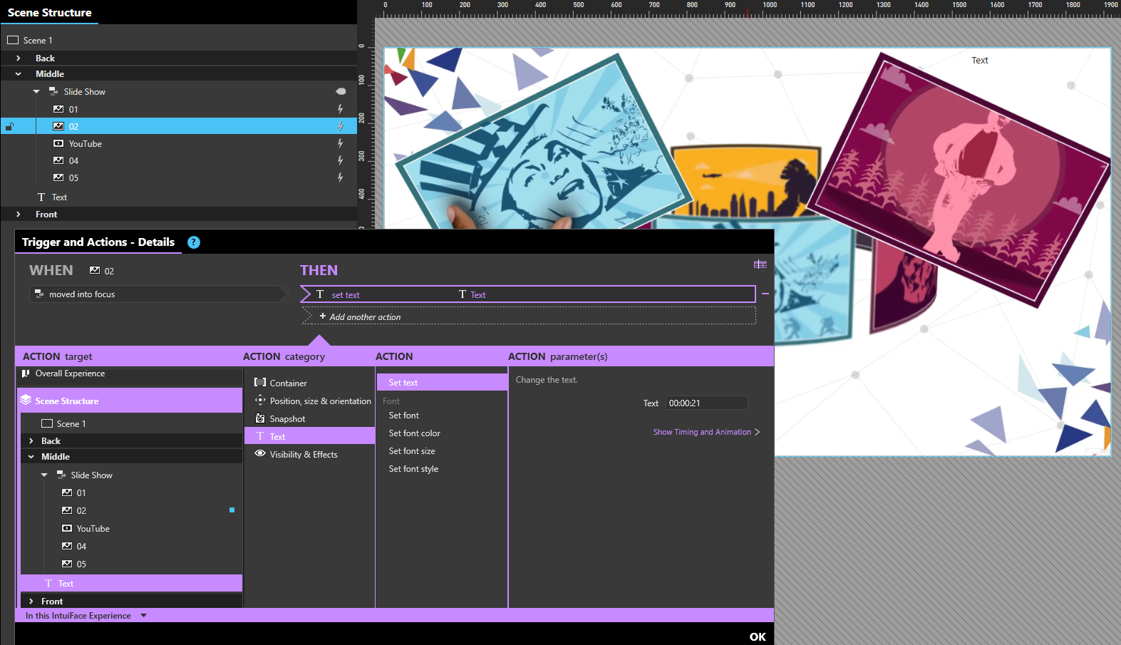Select image icon of 05 in top tree

[x=58, y=177]
